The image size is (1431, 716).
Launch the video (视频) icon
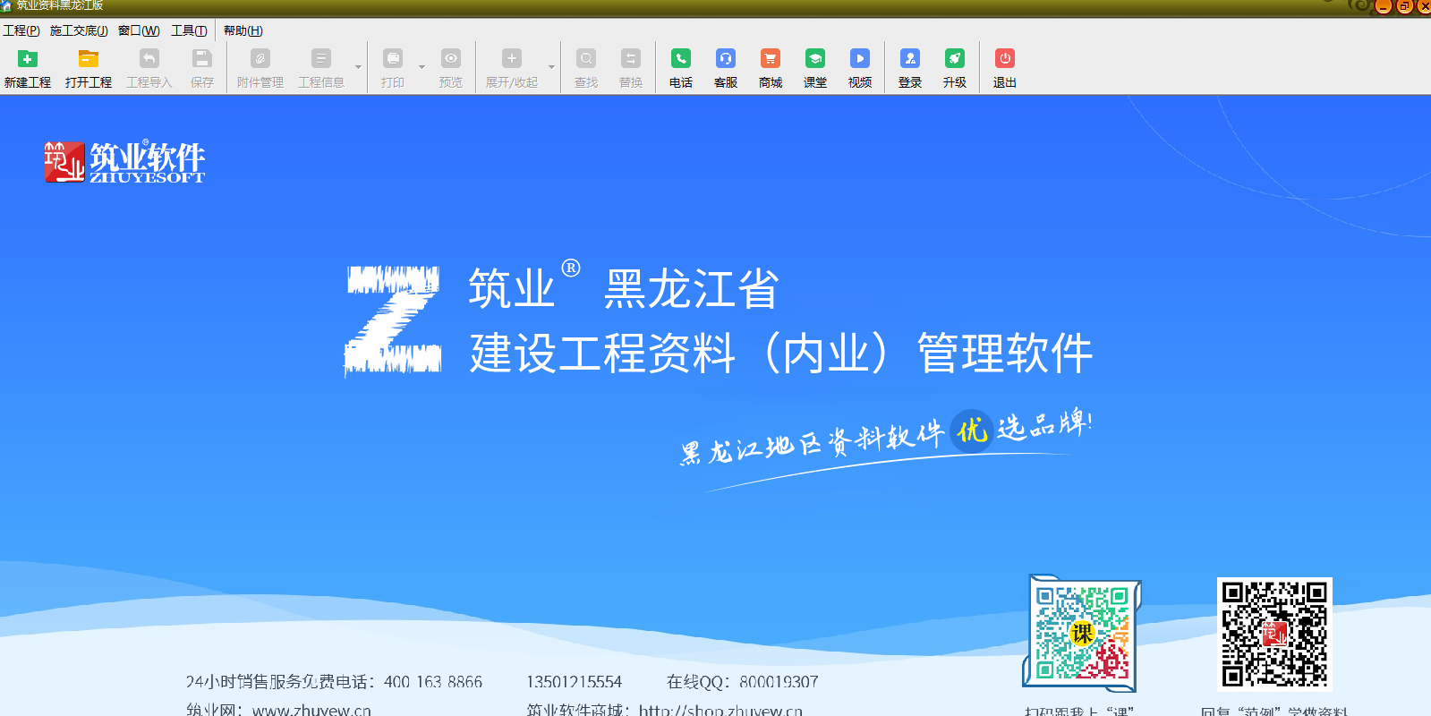(860, 59)
